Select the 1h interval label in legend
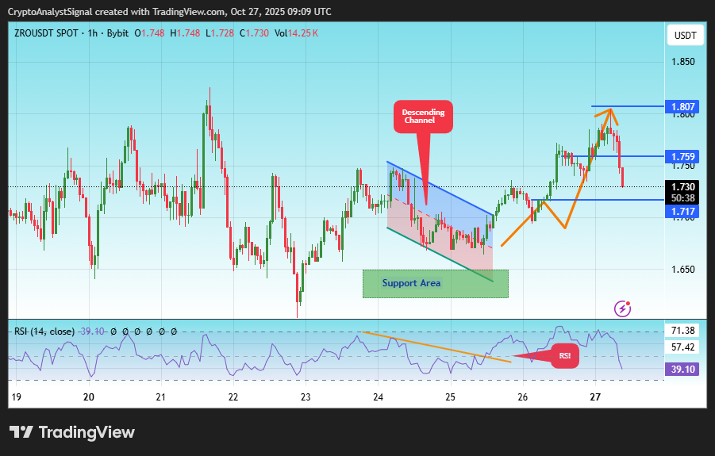This screenshot has width=715, height=456. 93,33
